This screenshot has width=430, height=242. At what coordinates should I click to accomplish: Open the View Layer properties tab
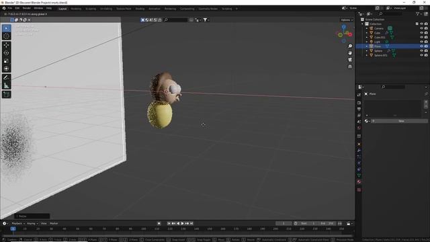point(359,116)
